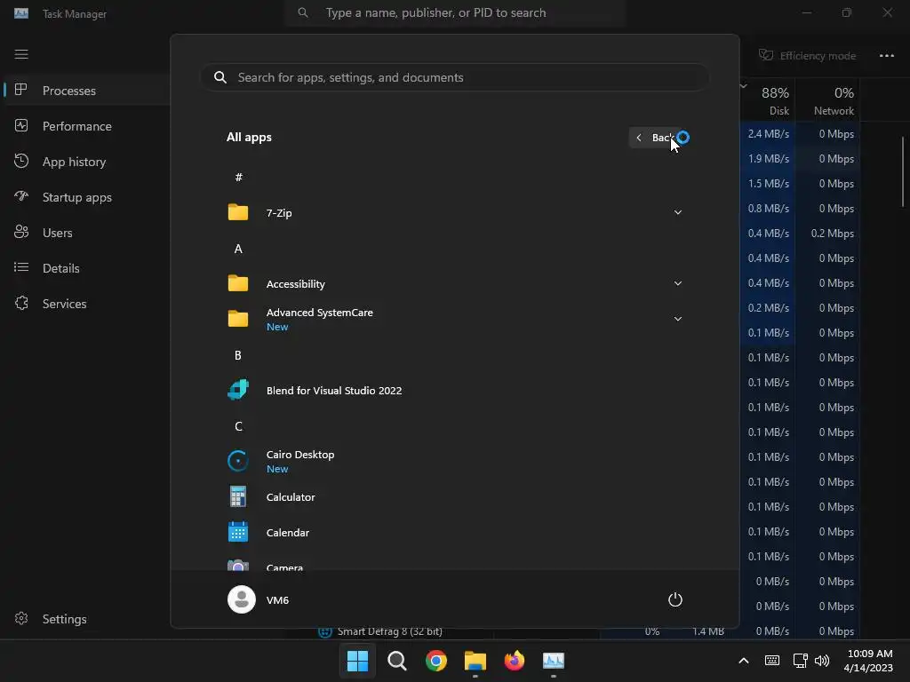Image resolution: width=910 pixels, height=682 pixels.
Task: Select the A letter header
Action: pos(238,249)
